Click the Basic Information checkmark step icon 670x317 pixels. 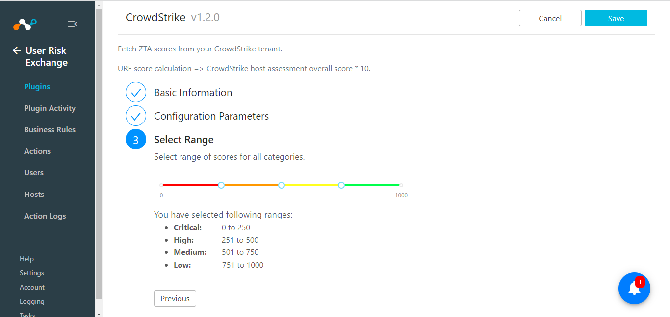pyautogui.click(x=136, y=93)
